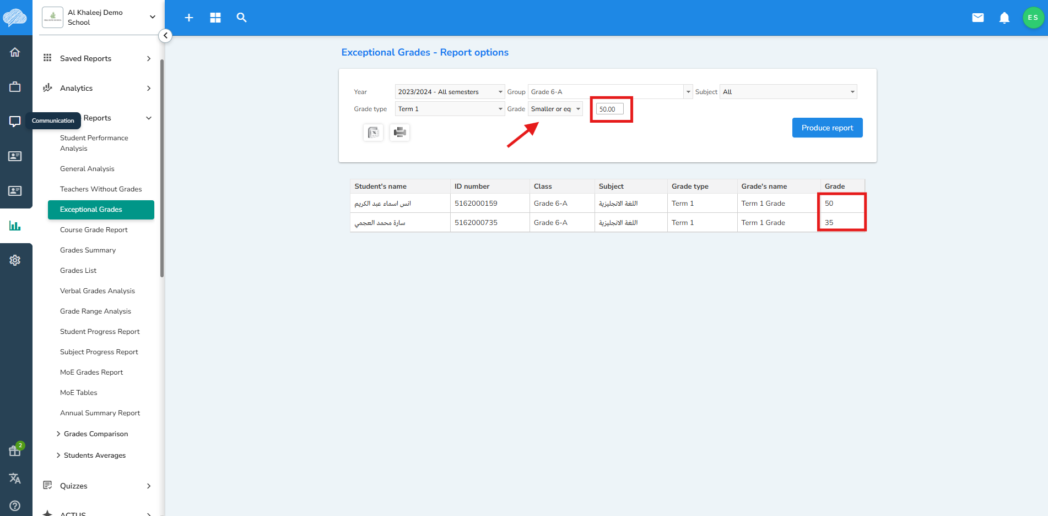Screen dimensions: 1048x516
Task: Open the notifications bell icon
Action: tap(1004, 18)
